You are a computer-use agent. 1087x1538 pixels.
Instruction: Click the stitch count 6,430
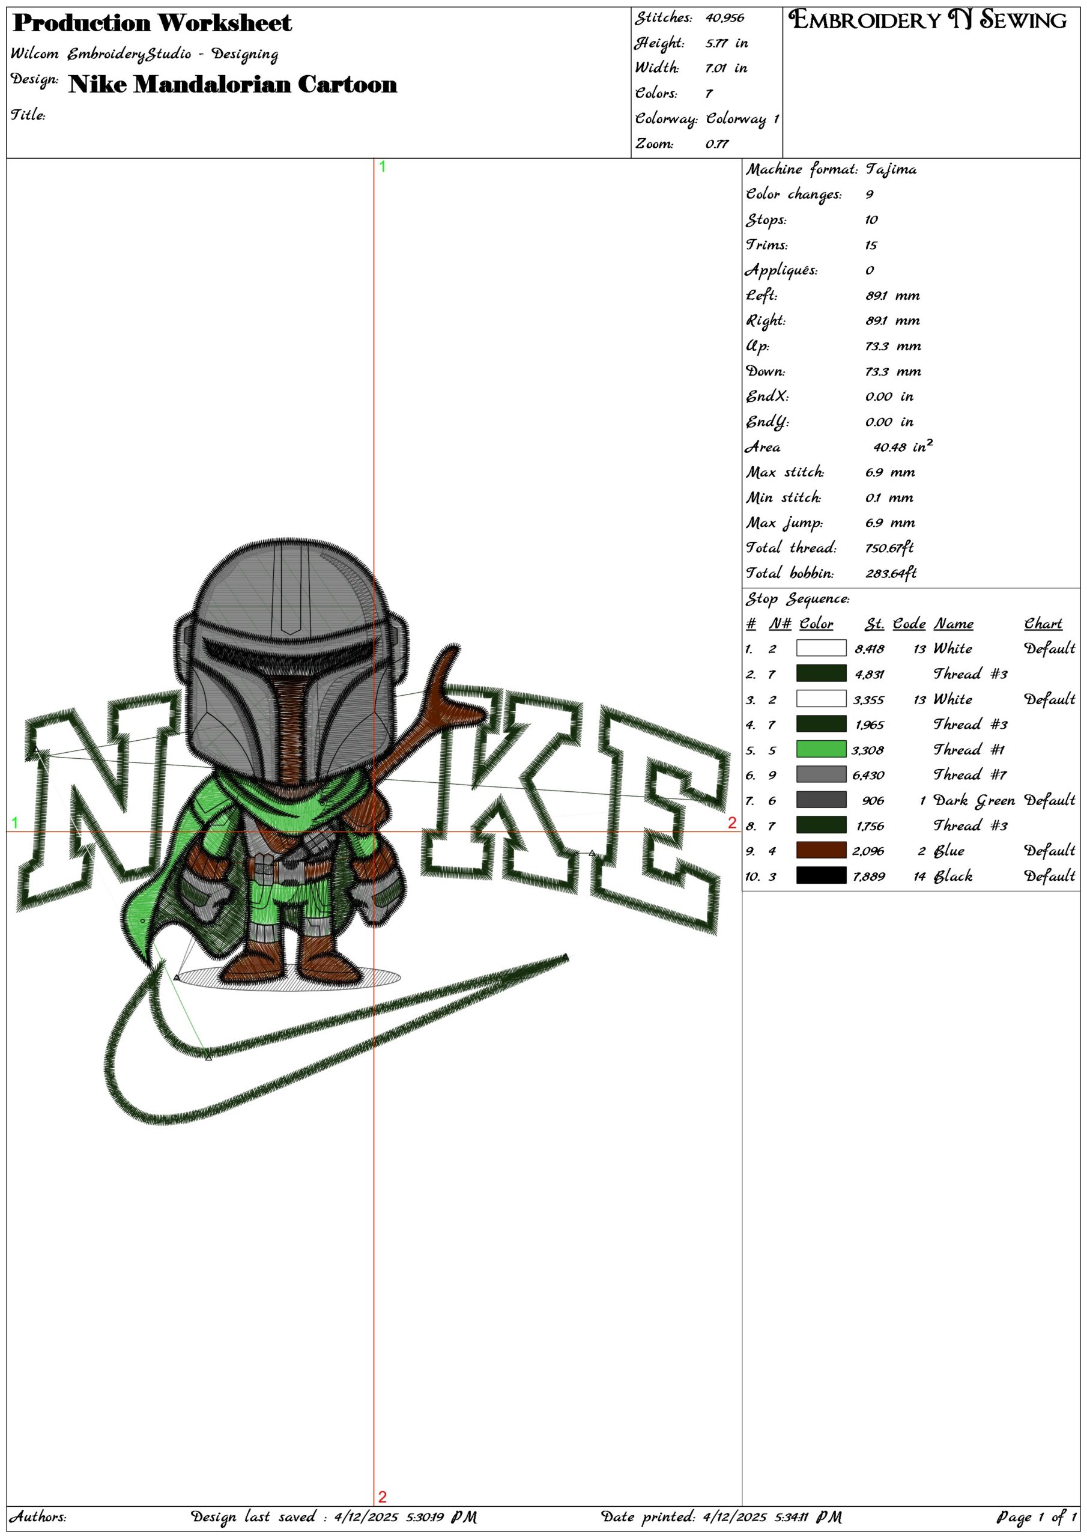click(x=868, y=776)
